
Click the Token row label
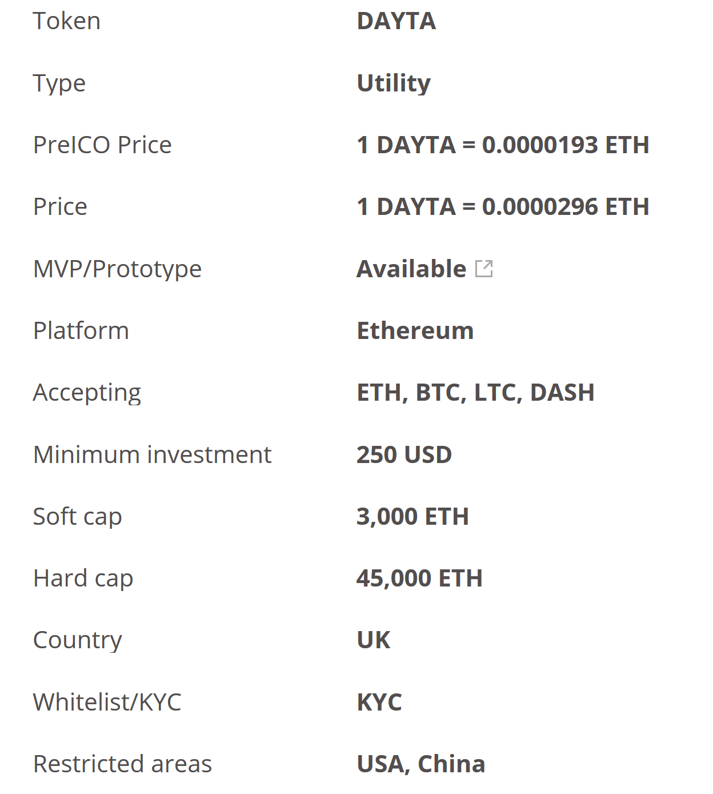tap(67, 21)
